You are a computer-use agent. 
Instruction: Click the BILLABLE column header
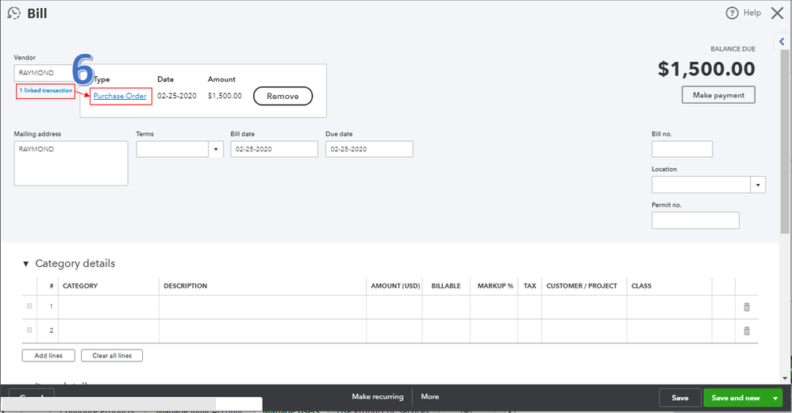click(x=446, y=286)
